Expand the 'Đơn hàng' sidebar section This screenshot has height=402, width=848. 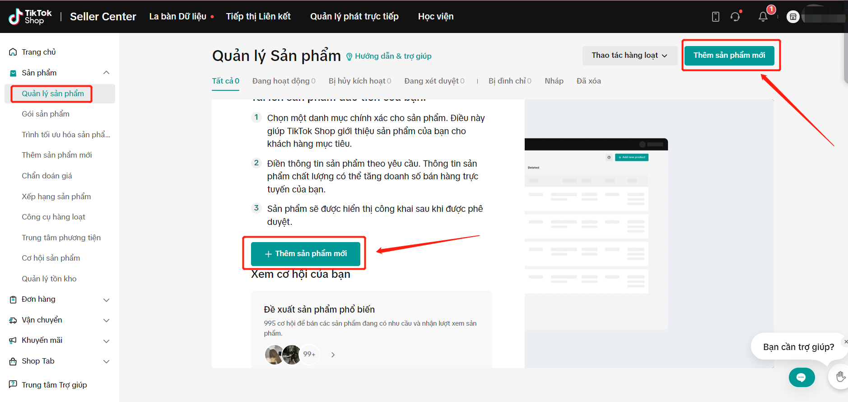(x=106, y=299)
